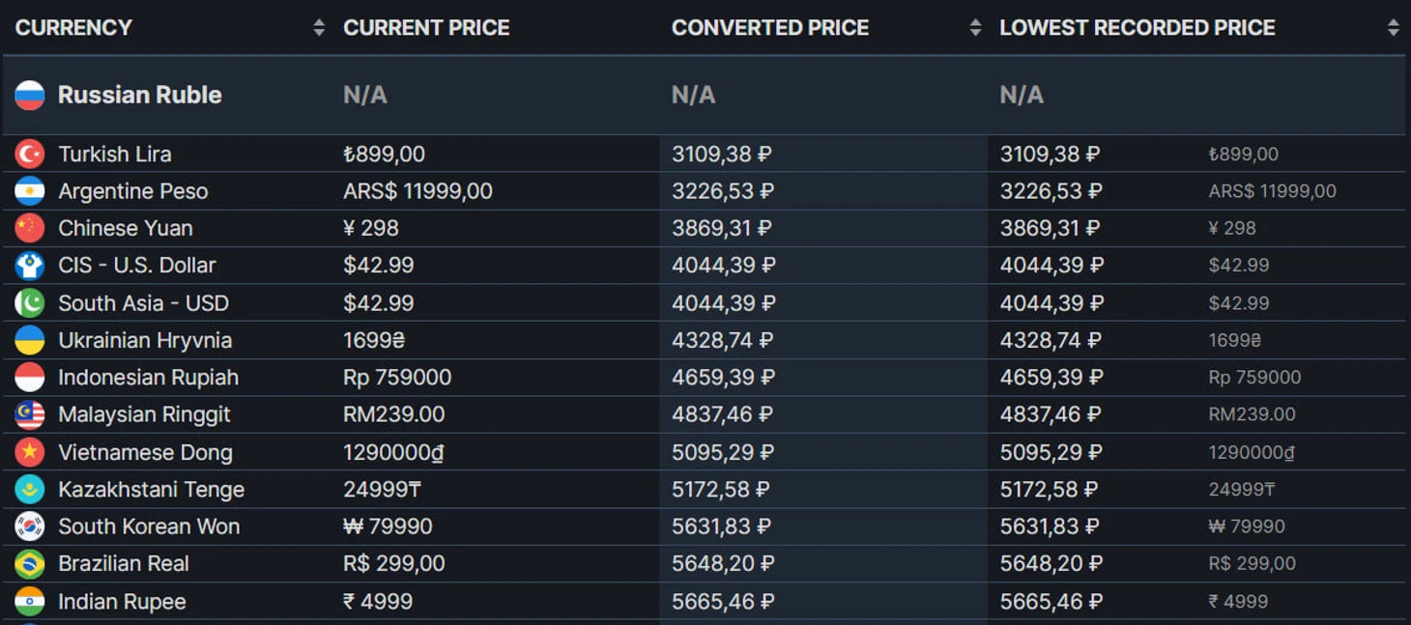Image resolution: width=1411 pixels, height=625 pixels.
Task: Click the Indian Rupee converted price 5665,46 ₽
Action: coord(723,602)
